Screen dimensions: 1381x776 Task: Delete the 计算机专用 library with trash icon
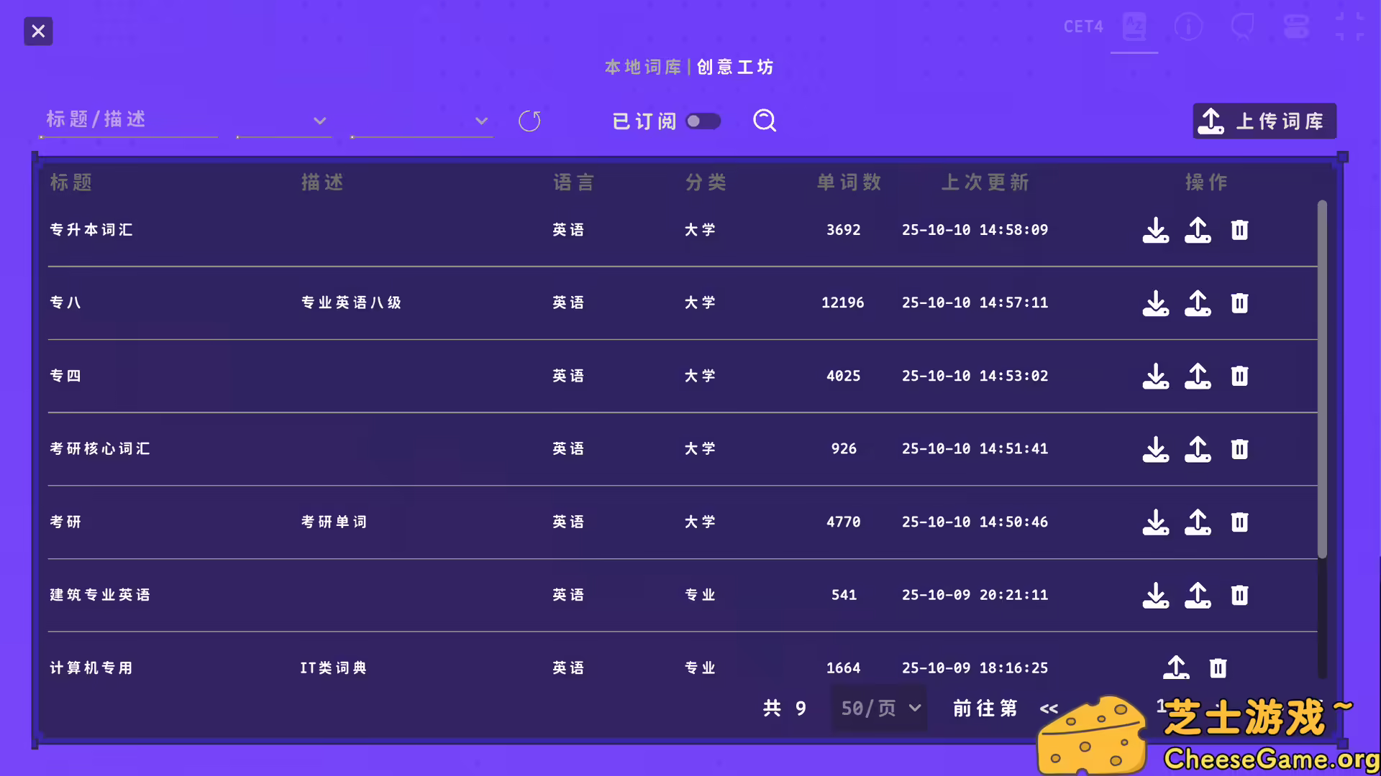[1218, 668]
